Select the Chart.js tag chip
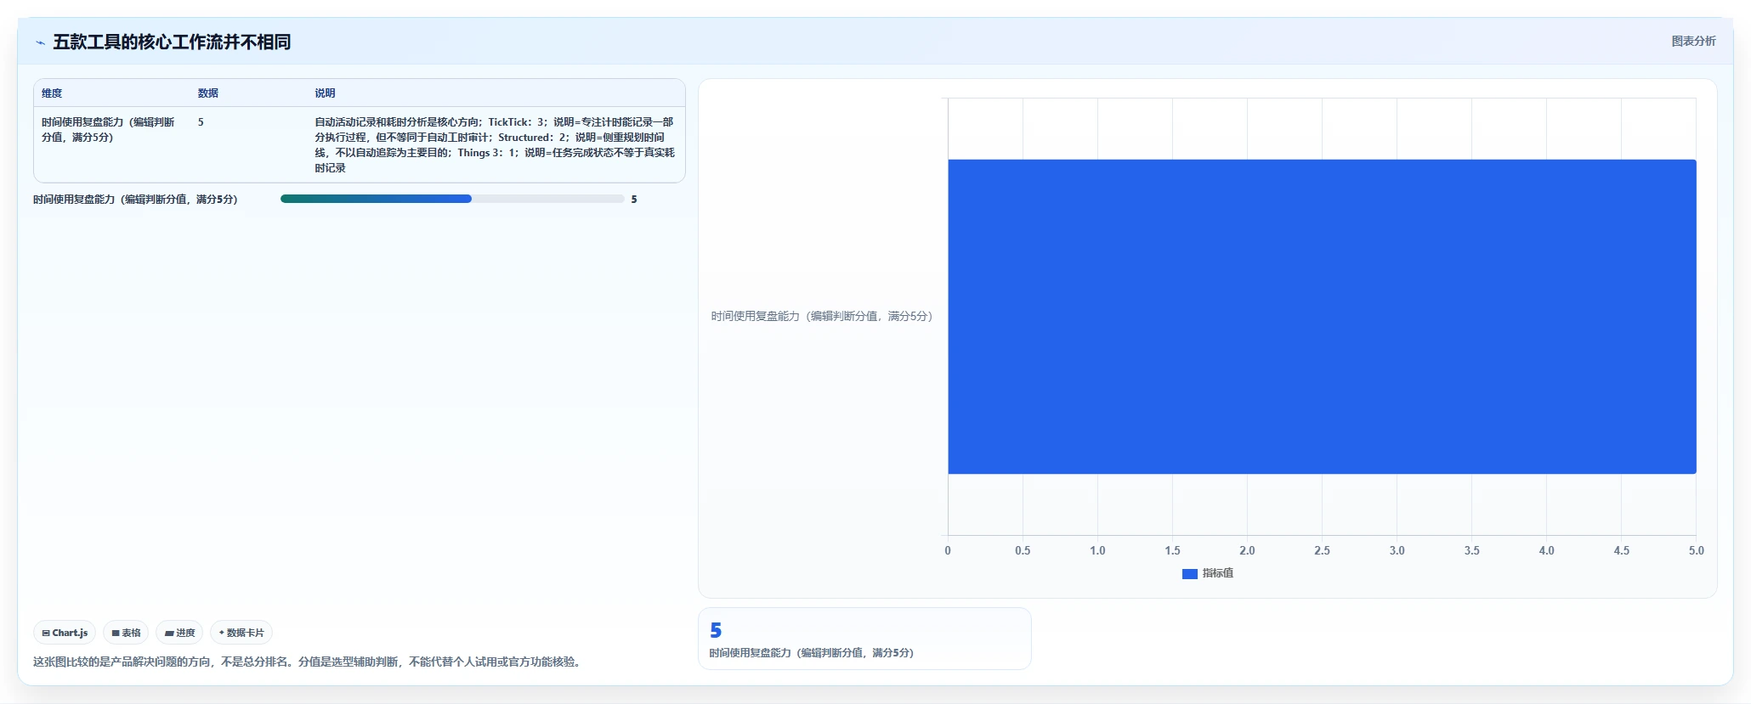 coord(65,633)
